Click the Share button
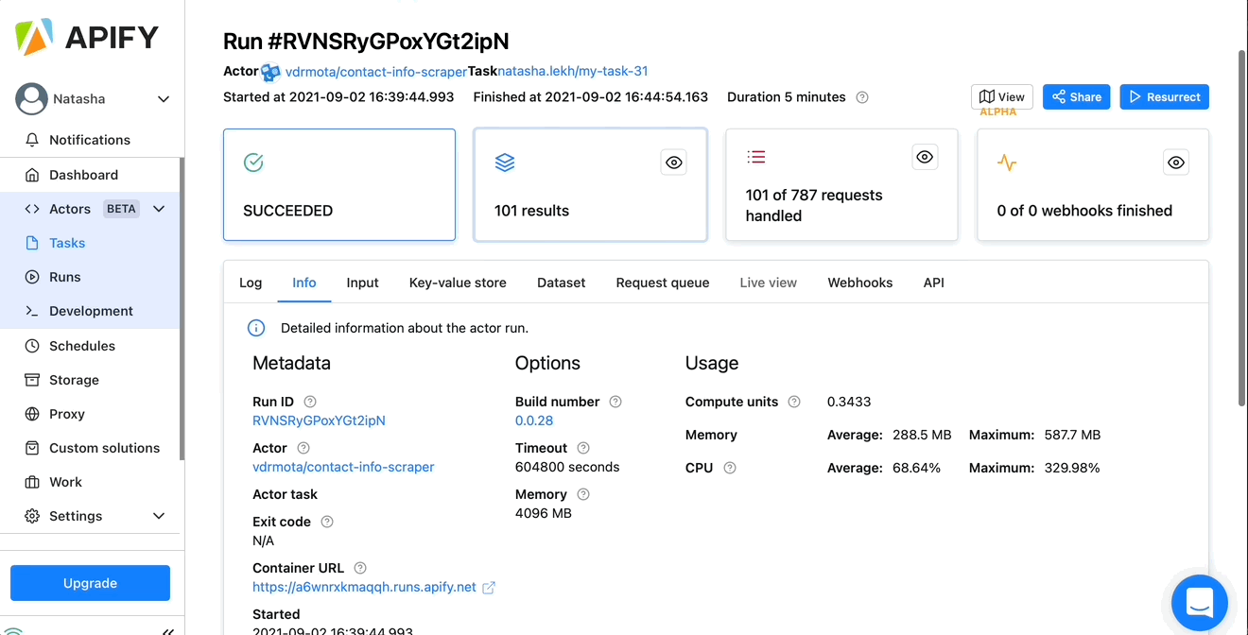This screenshot has height=635, width=1248. tap(1076, 96)
